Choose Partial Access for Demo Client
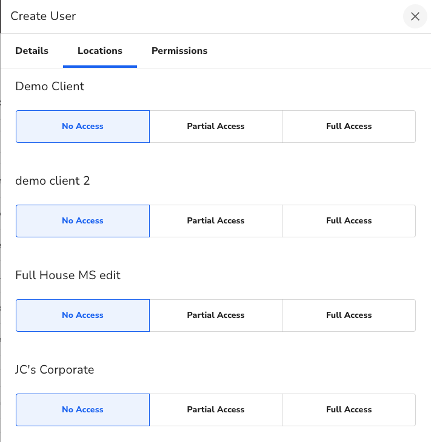Viewport: 431px width, 442px height. click(216, 127)
